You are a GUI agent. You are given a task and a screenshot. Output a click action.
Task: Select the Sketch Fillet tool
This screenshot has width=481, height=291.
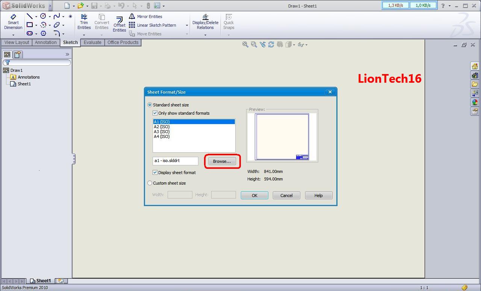point(57,33)
